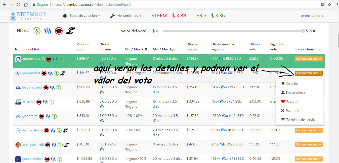
Task: Click the SBD - $ 3.36 price
Action: (210, 16)
